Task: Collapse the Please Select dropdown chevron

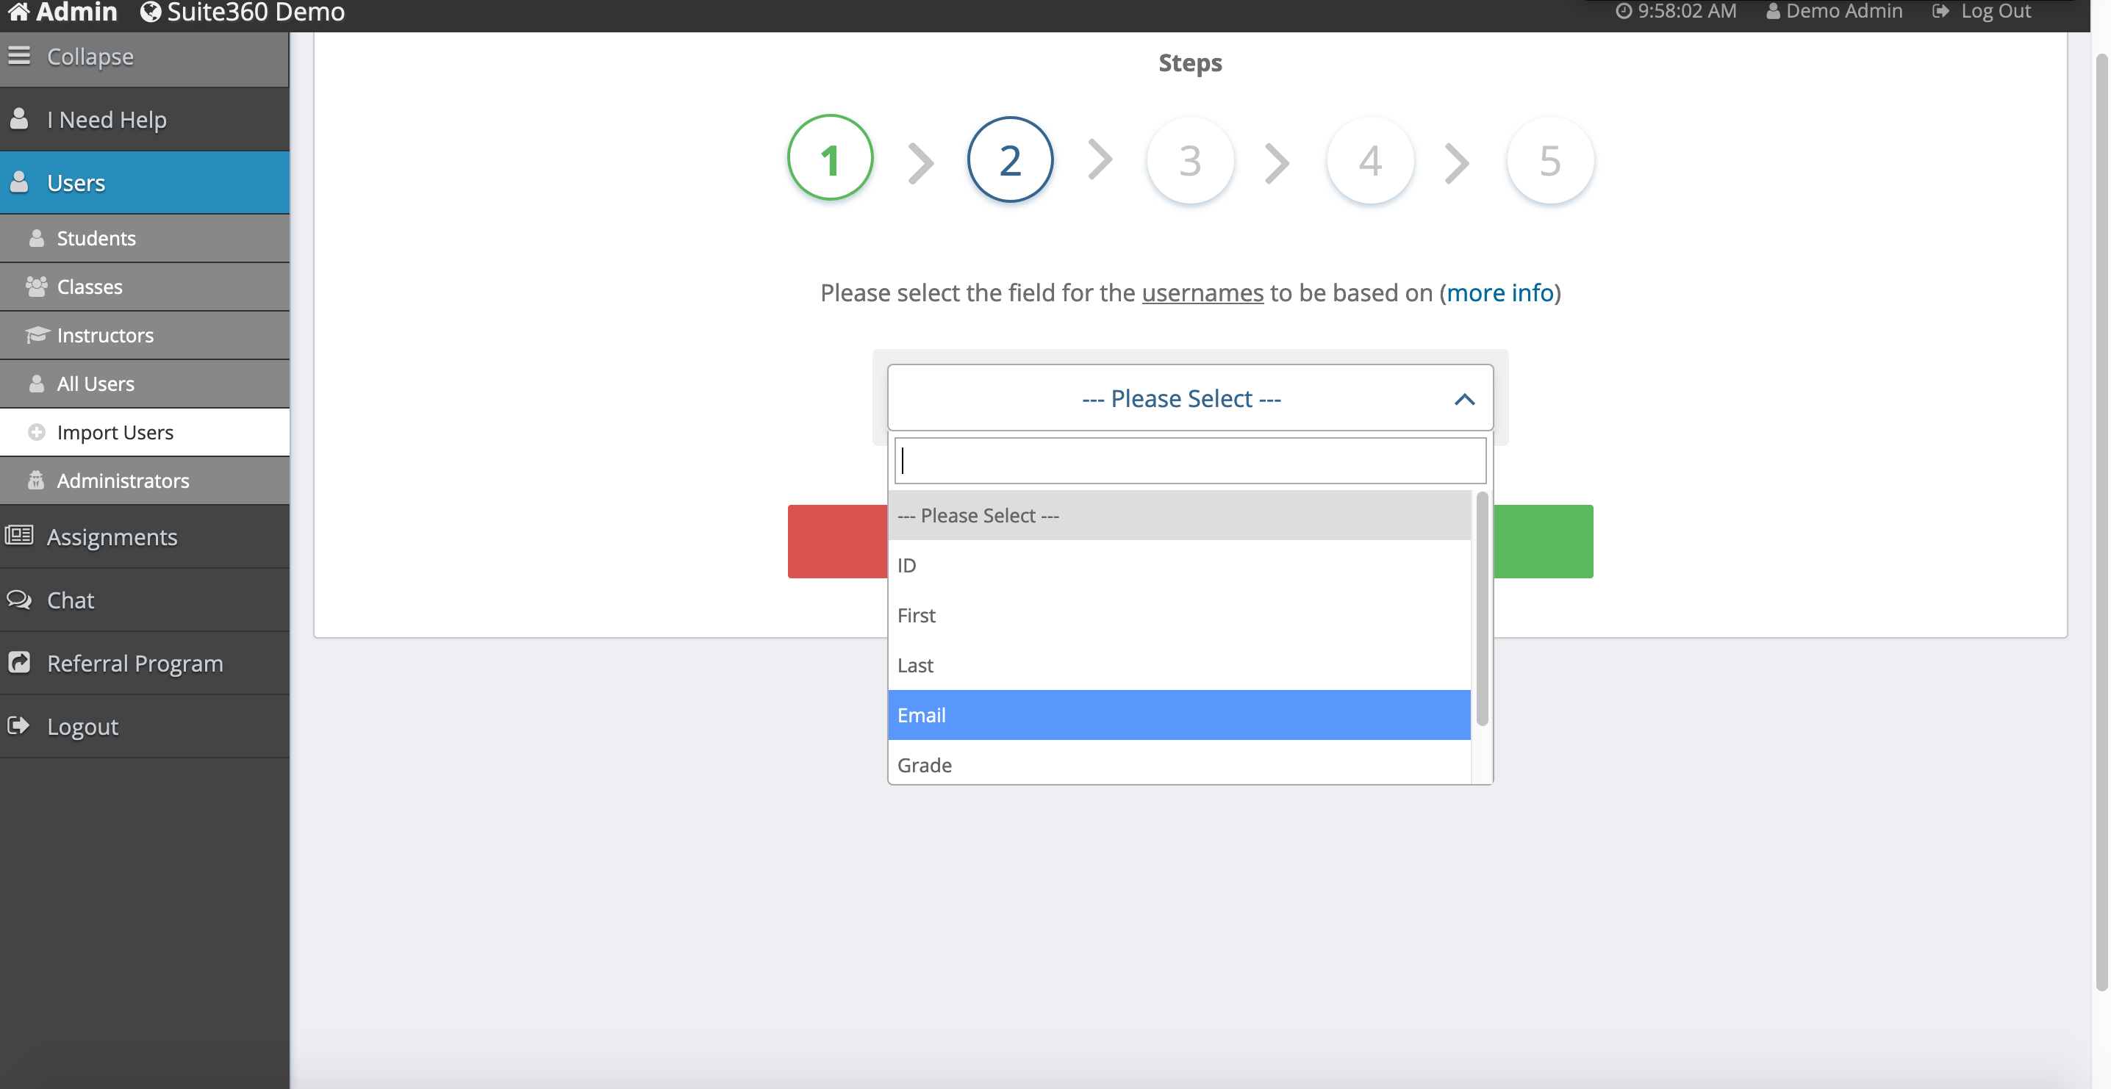Action: tap(1463, 399)
